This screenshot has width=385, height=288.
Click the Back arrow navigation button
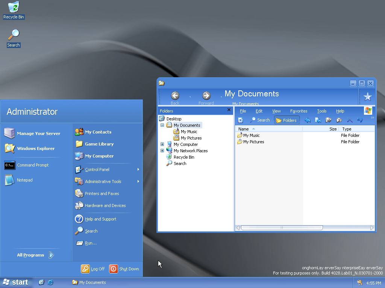click(175, 96)
